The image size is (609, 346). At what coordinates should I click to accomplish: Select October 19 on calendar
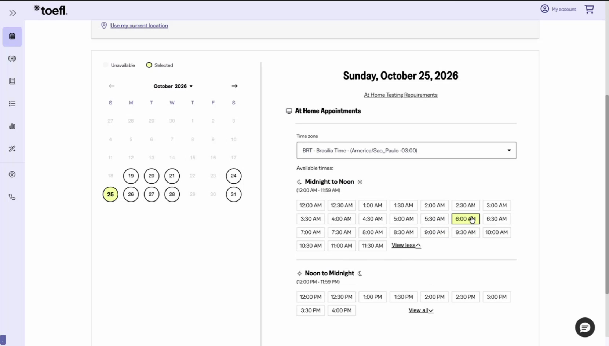[x=131, y=176]
